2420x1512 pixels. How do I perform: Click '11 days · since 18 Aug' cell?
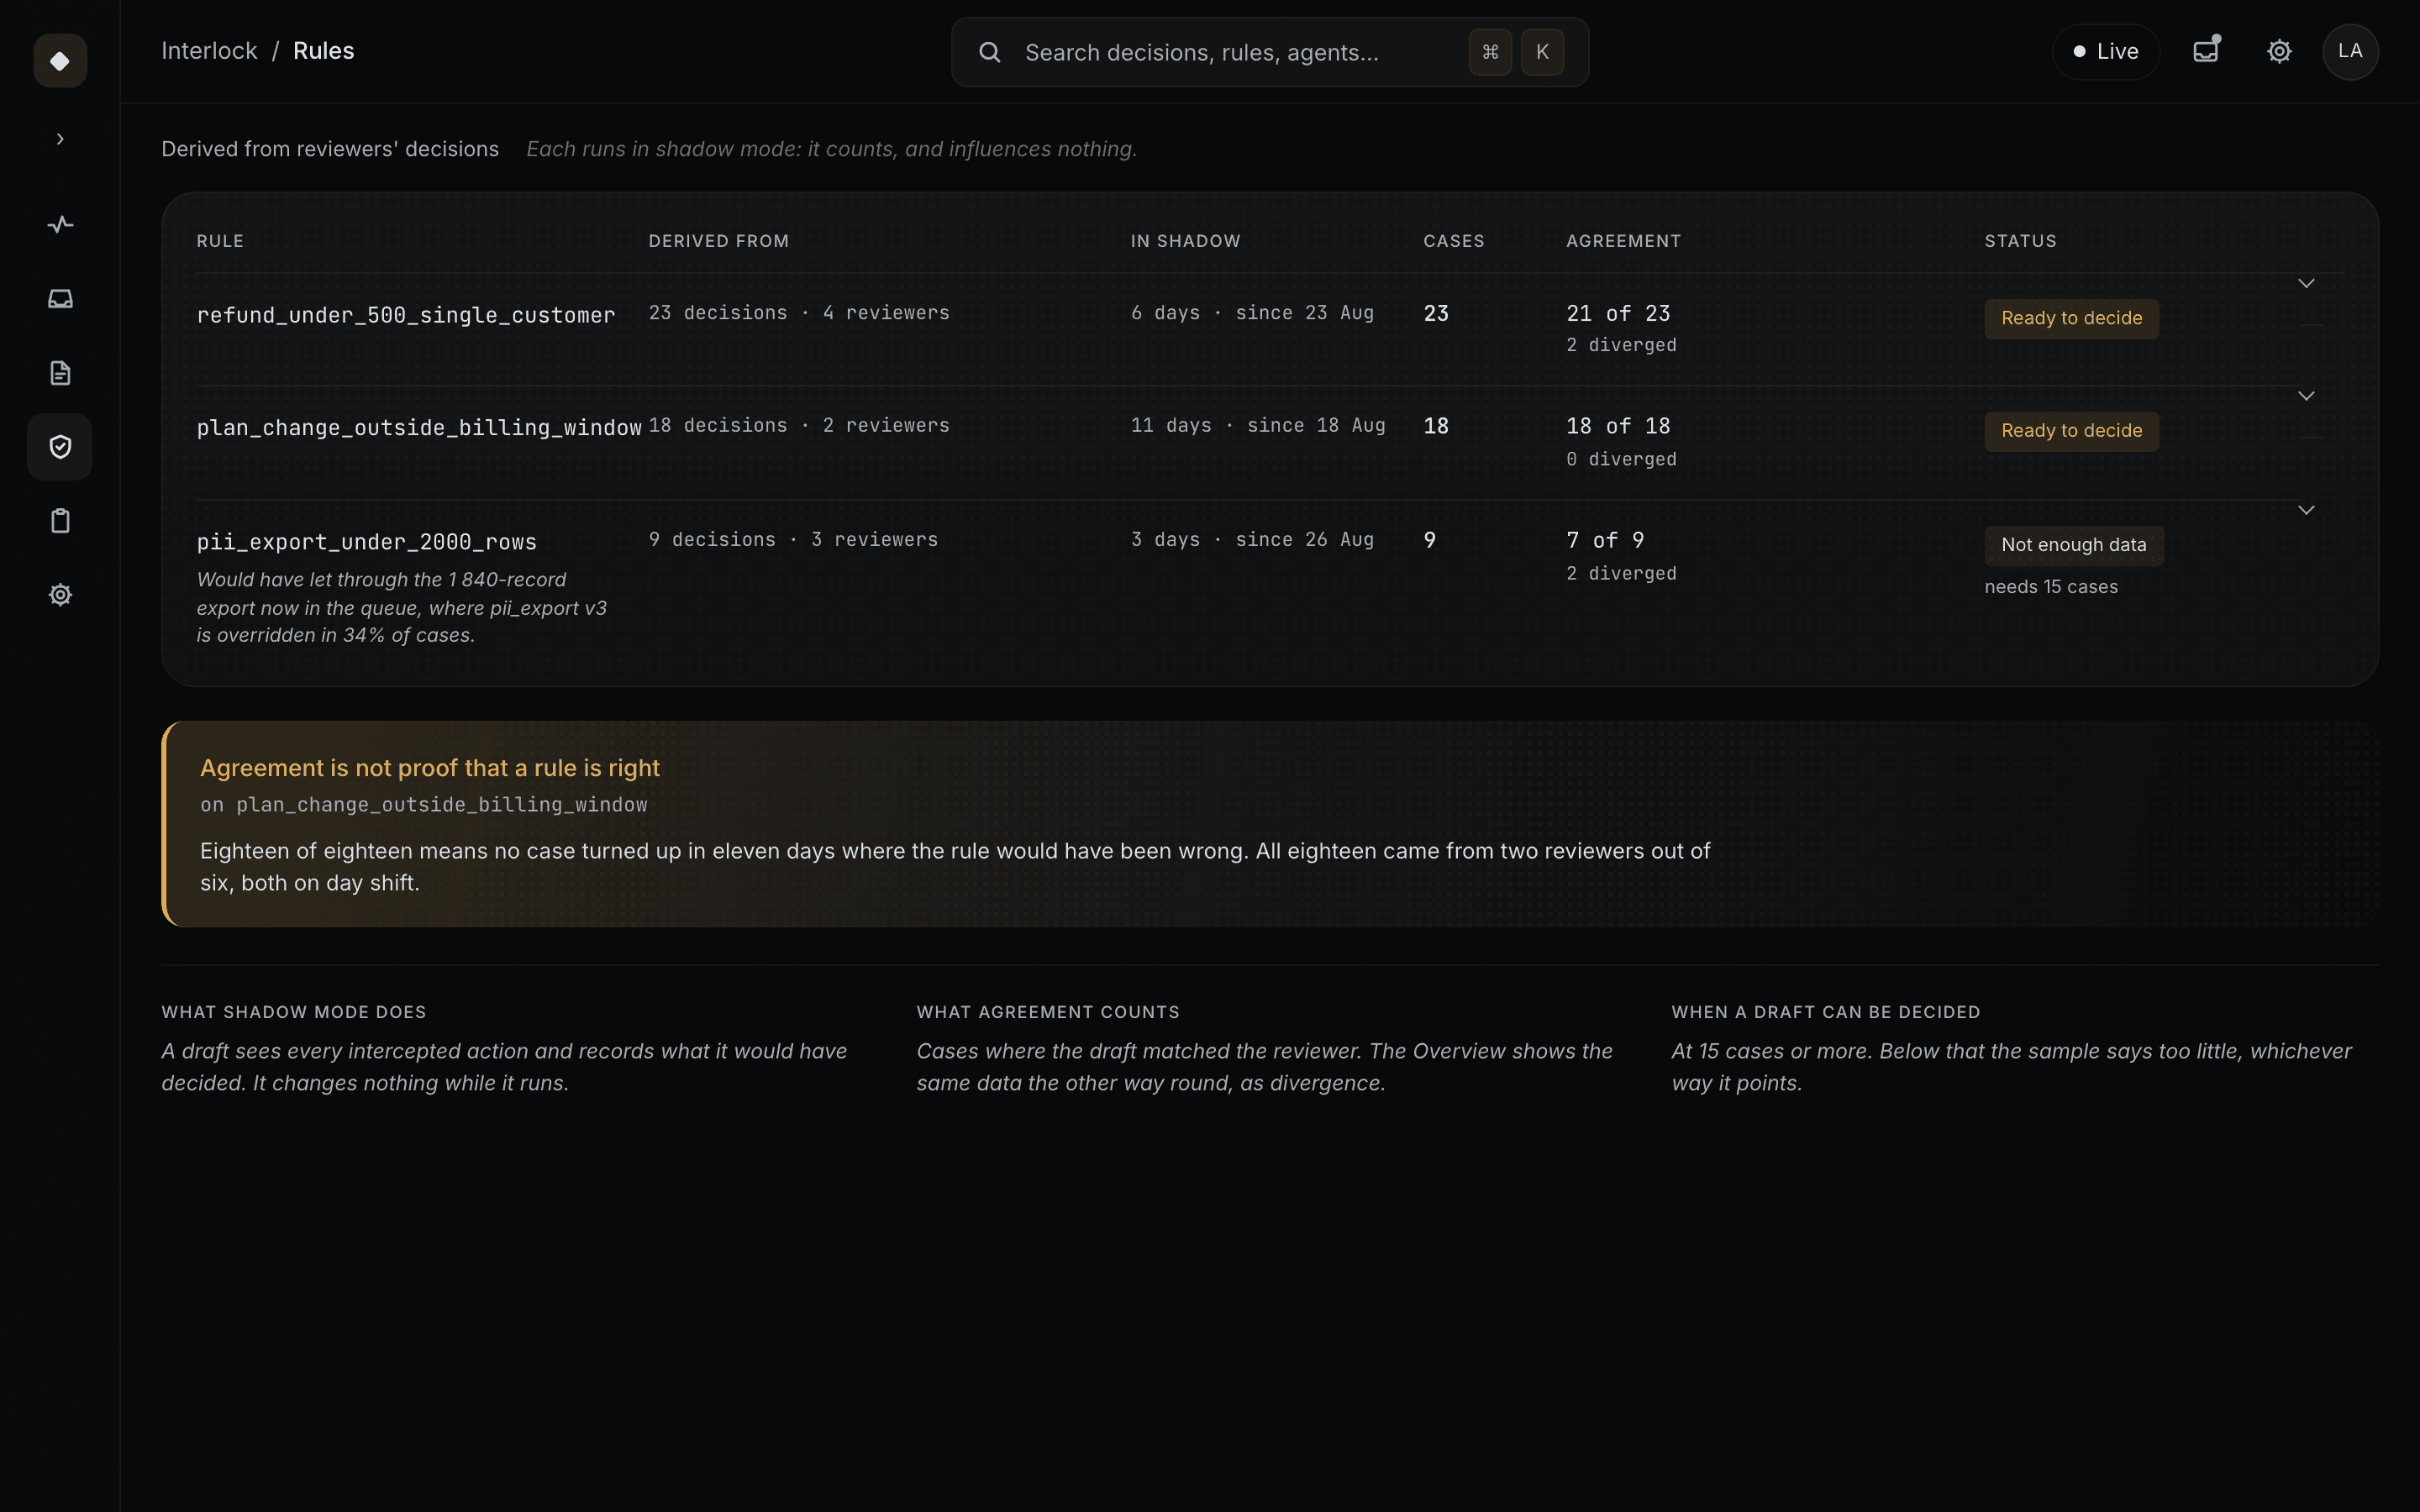click(x=1258, y=426)
